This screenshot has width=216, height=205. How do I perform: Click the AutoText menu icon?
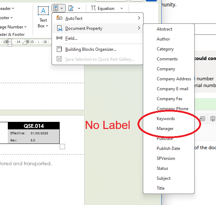[59, 18]
